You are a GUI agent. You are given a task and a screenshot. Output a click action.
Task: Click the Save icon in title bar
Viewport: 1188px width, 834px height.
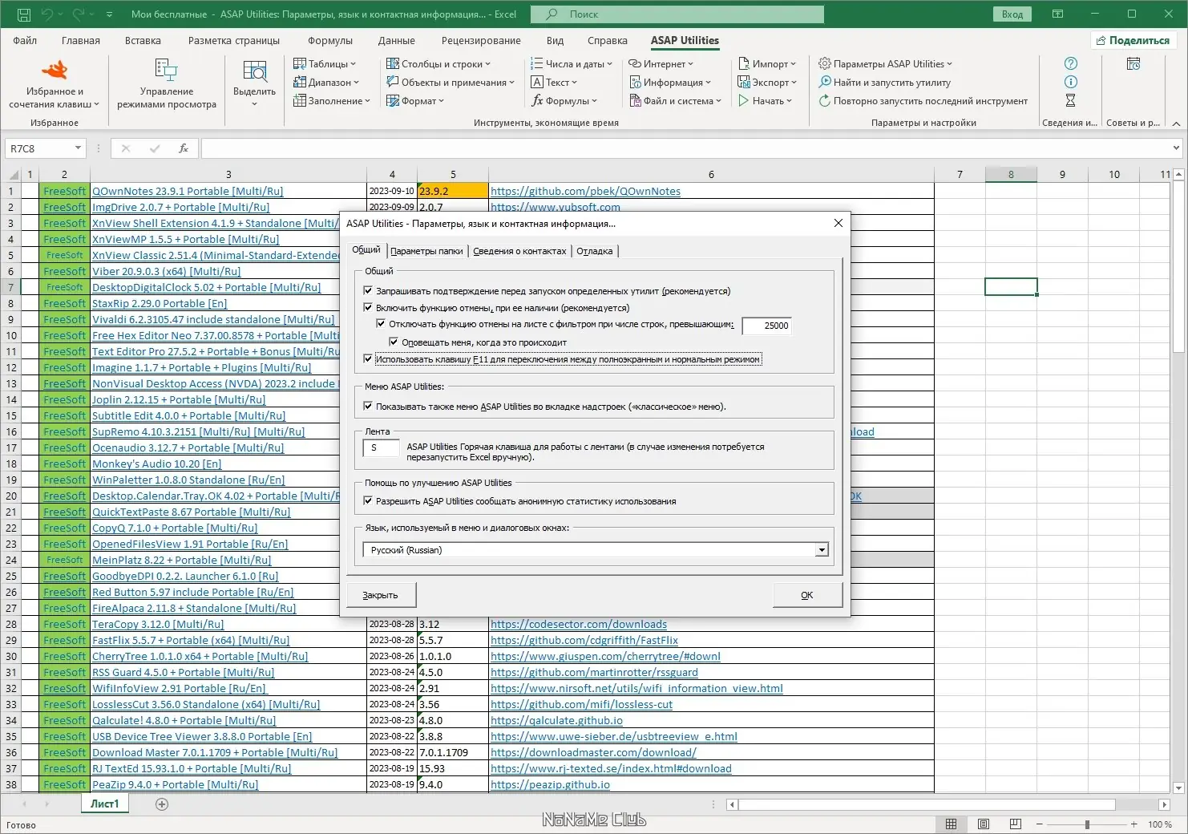pos(23,14)
